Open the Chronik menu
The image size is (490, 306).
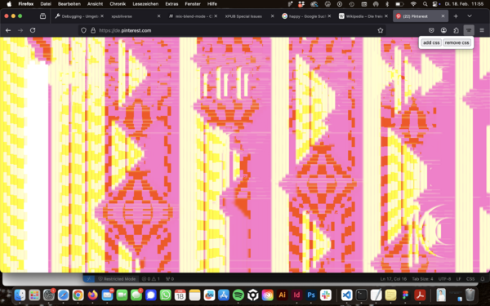click(x=118, y=4)
